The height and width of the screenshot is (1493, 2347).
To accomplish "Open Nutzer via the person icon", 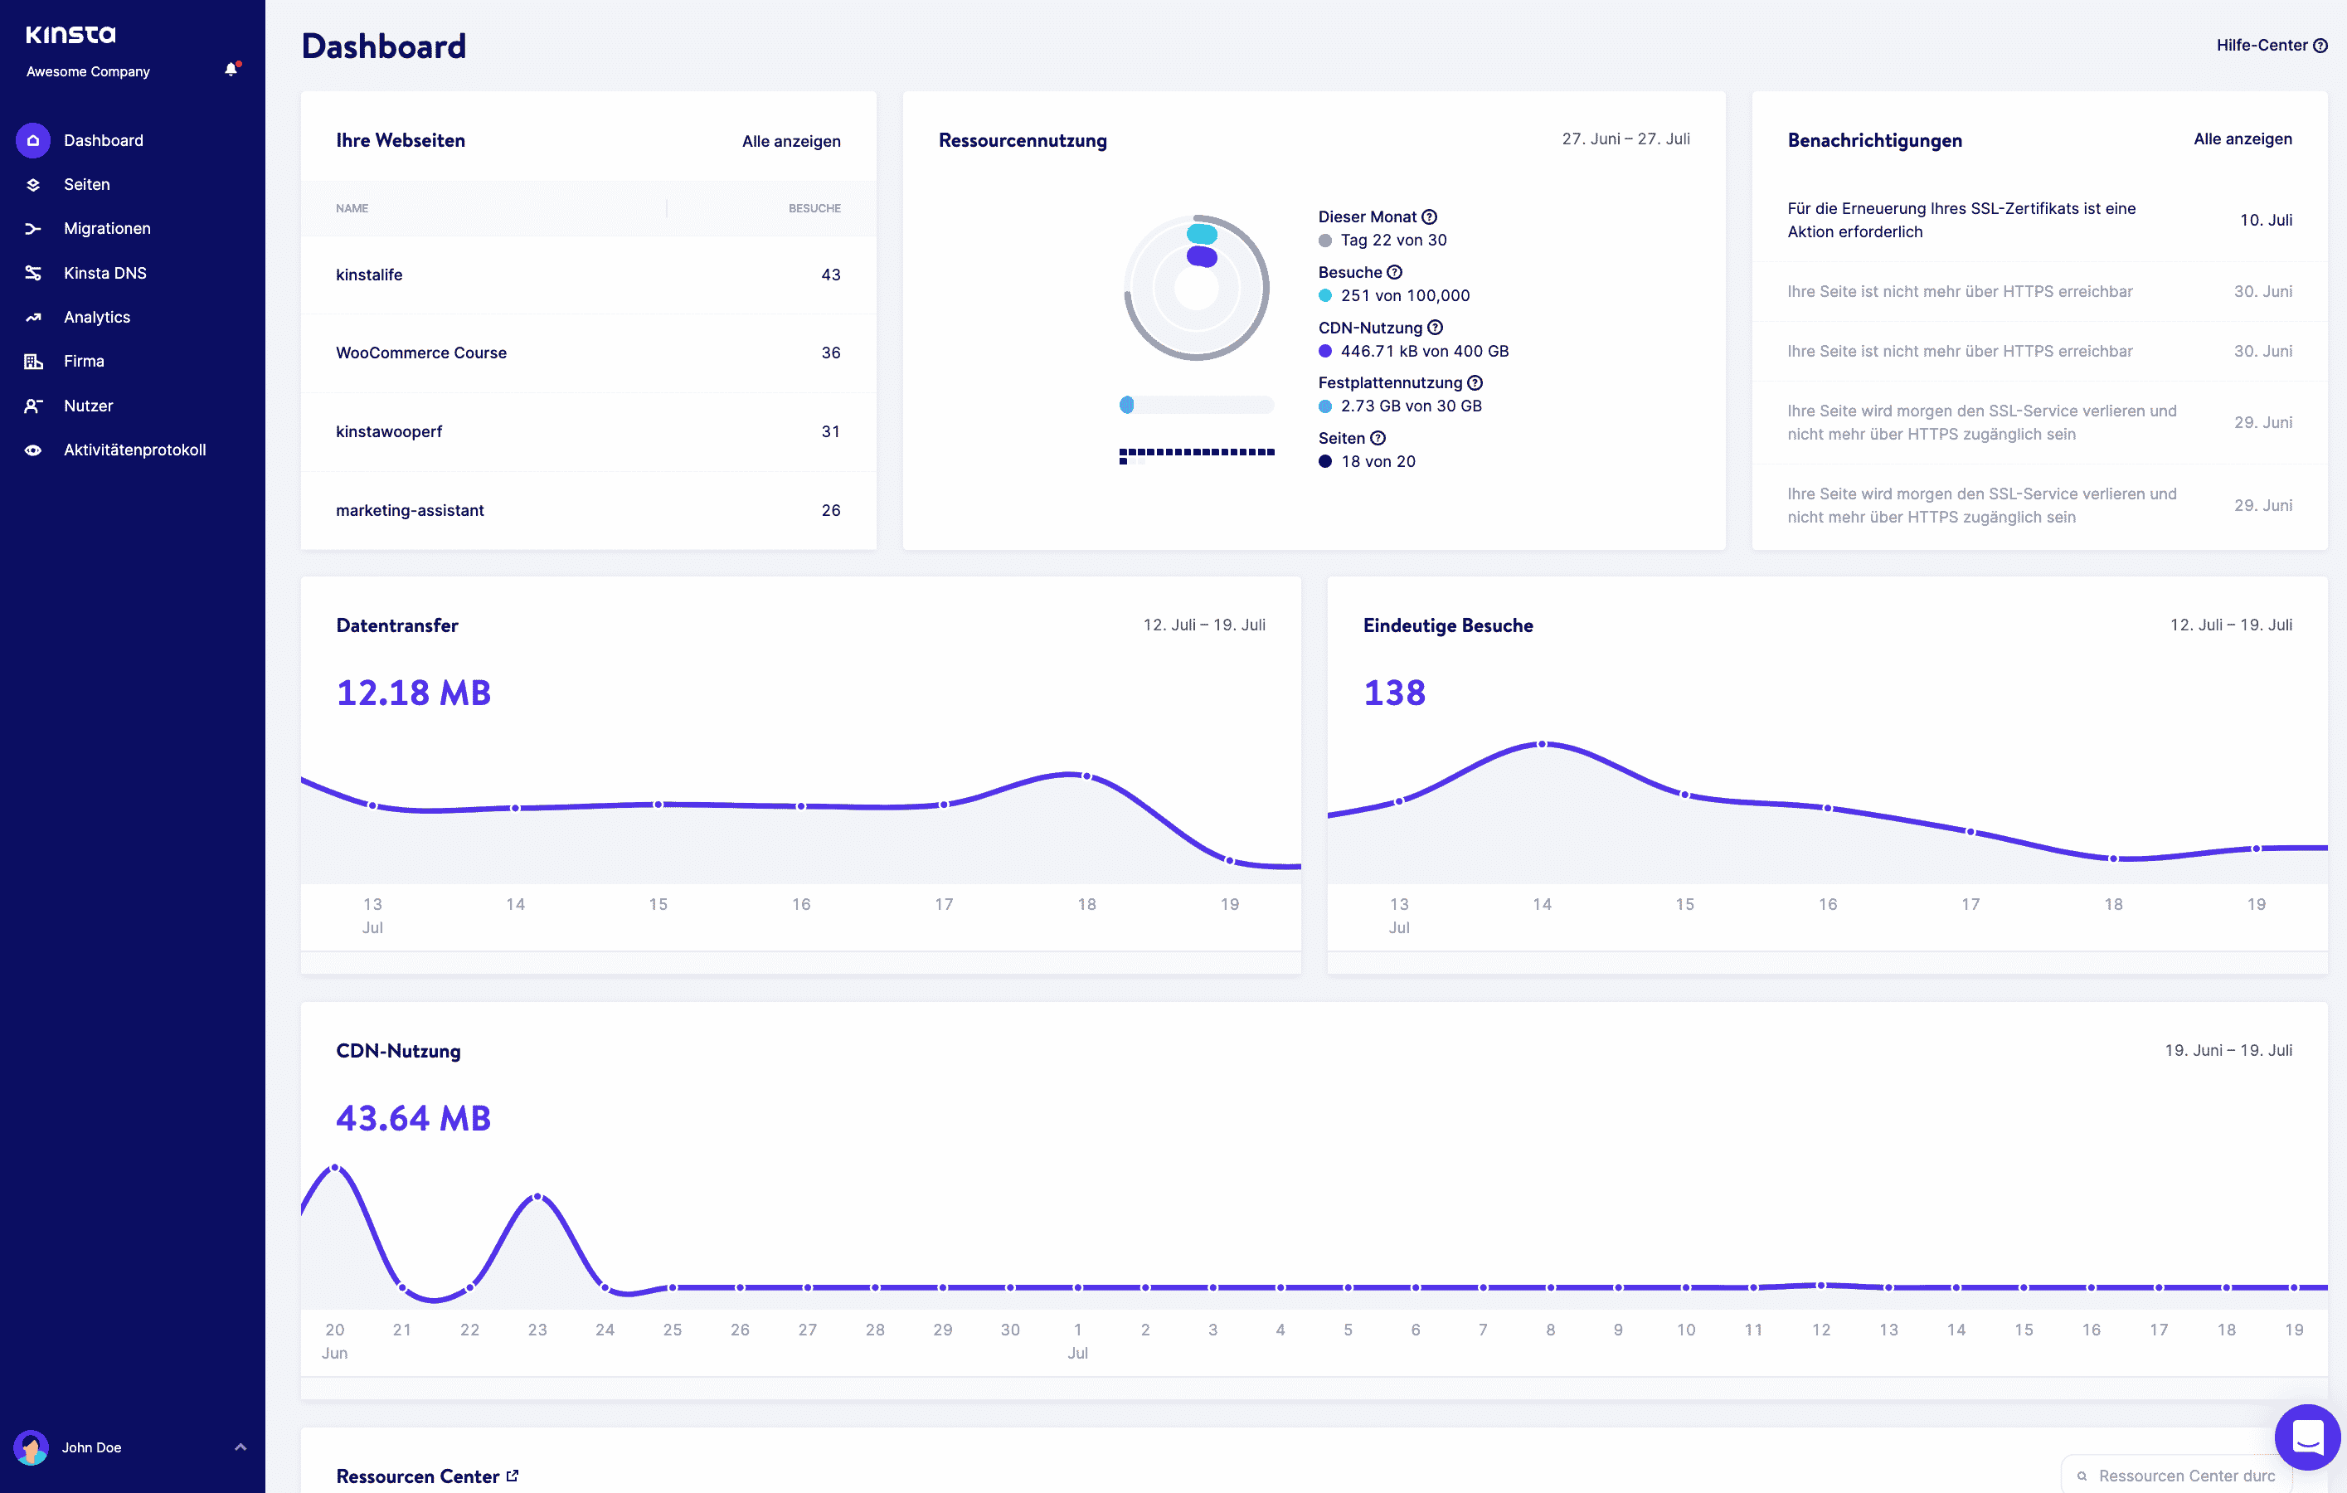I will [x=32, y=406].
